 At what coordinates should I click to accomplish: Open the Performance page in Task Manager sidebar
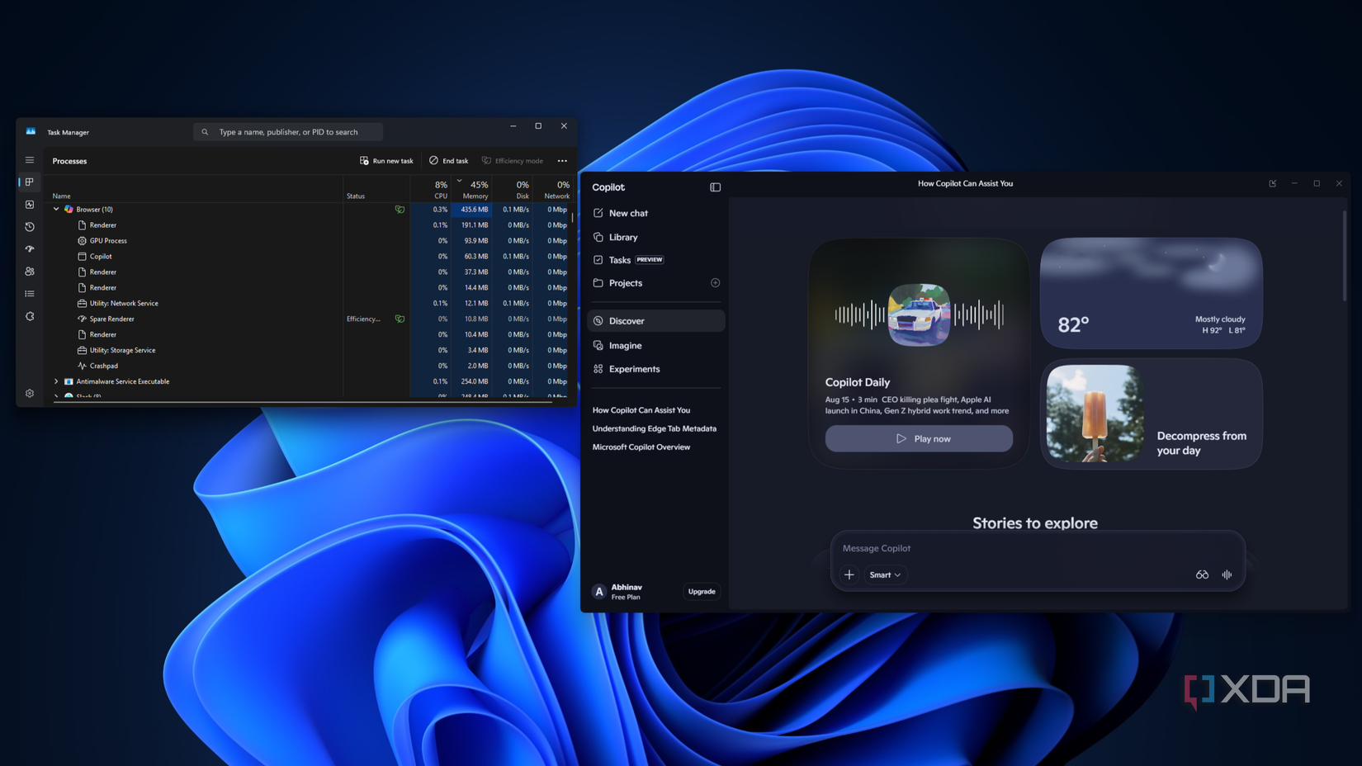tap(30, 204)
